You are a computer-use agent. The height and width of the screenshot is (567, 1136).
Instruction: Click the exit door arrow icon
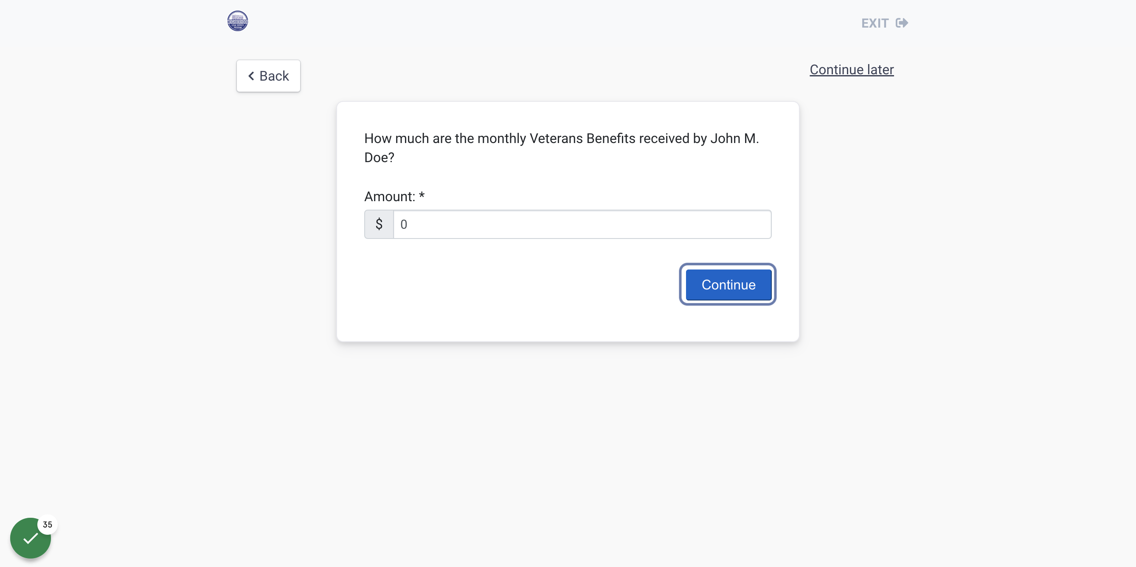tap(902, 23)
